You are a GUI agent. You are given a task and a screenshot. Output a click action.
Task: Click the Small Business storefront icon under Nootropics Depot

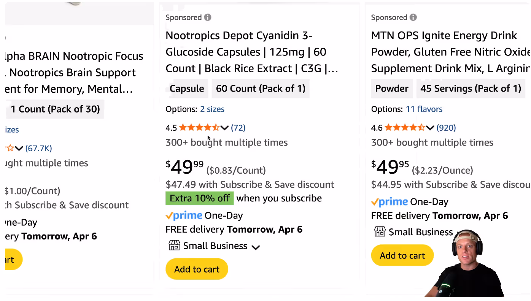(174, 246)
